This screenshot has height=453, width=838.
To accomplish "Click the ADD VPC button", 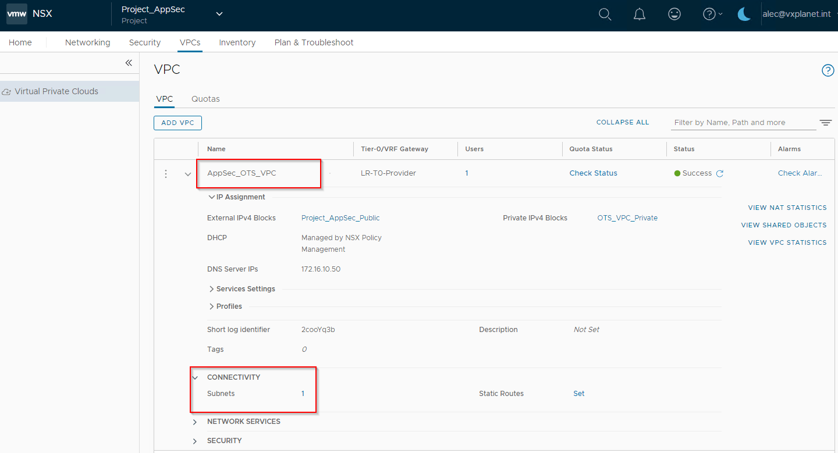I will (x=178, y=123).
